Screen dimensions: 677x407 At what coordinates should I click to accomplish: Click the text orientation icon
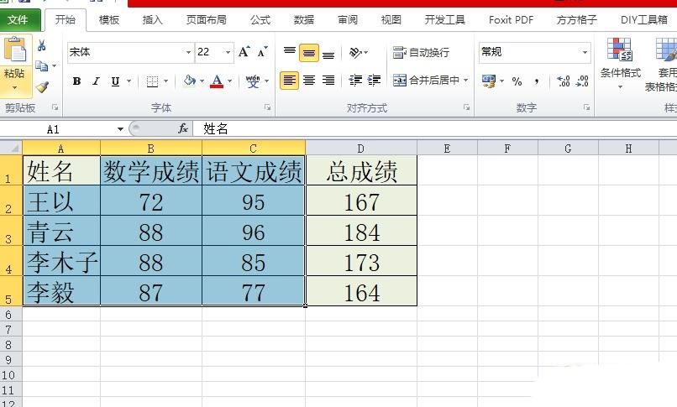coord(356,53)
